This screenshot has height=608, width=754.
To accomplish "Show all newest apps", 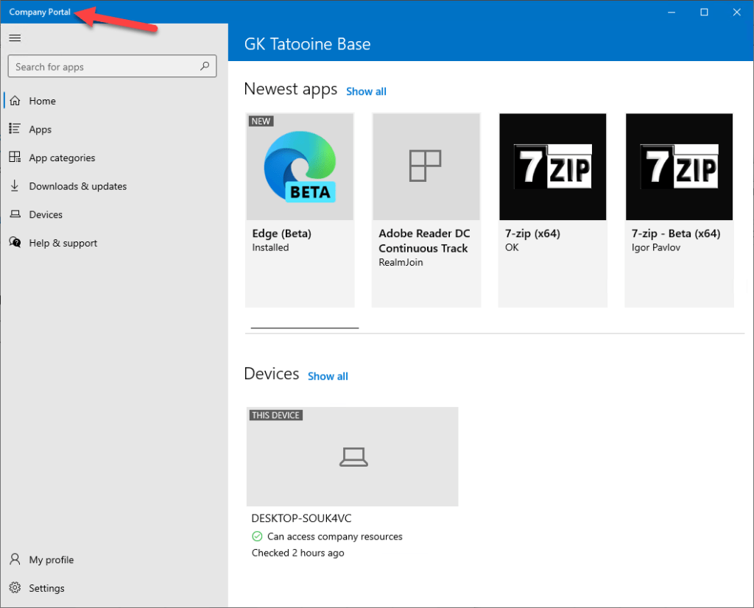I will 366,91.
